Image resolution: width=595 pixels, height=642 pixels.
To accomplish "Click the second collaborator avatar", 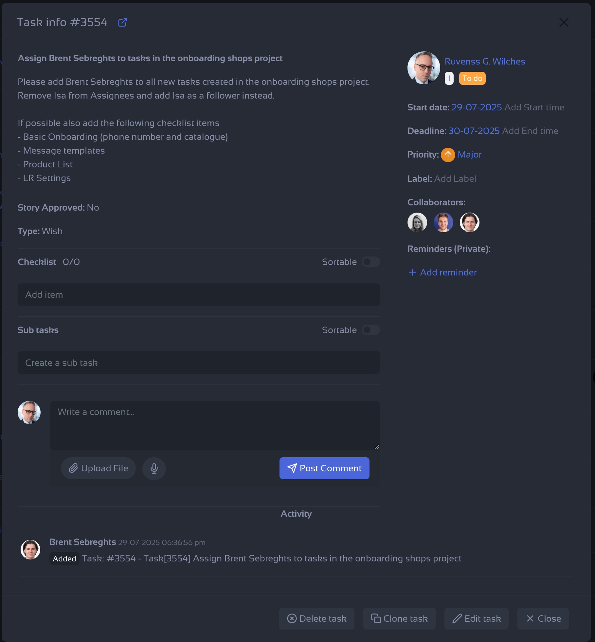I will (x=443, y=222).
